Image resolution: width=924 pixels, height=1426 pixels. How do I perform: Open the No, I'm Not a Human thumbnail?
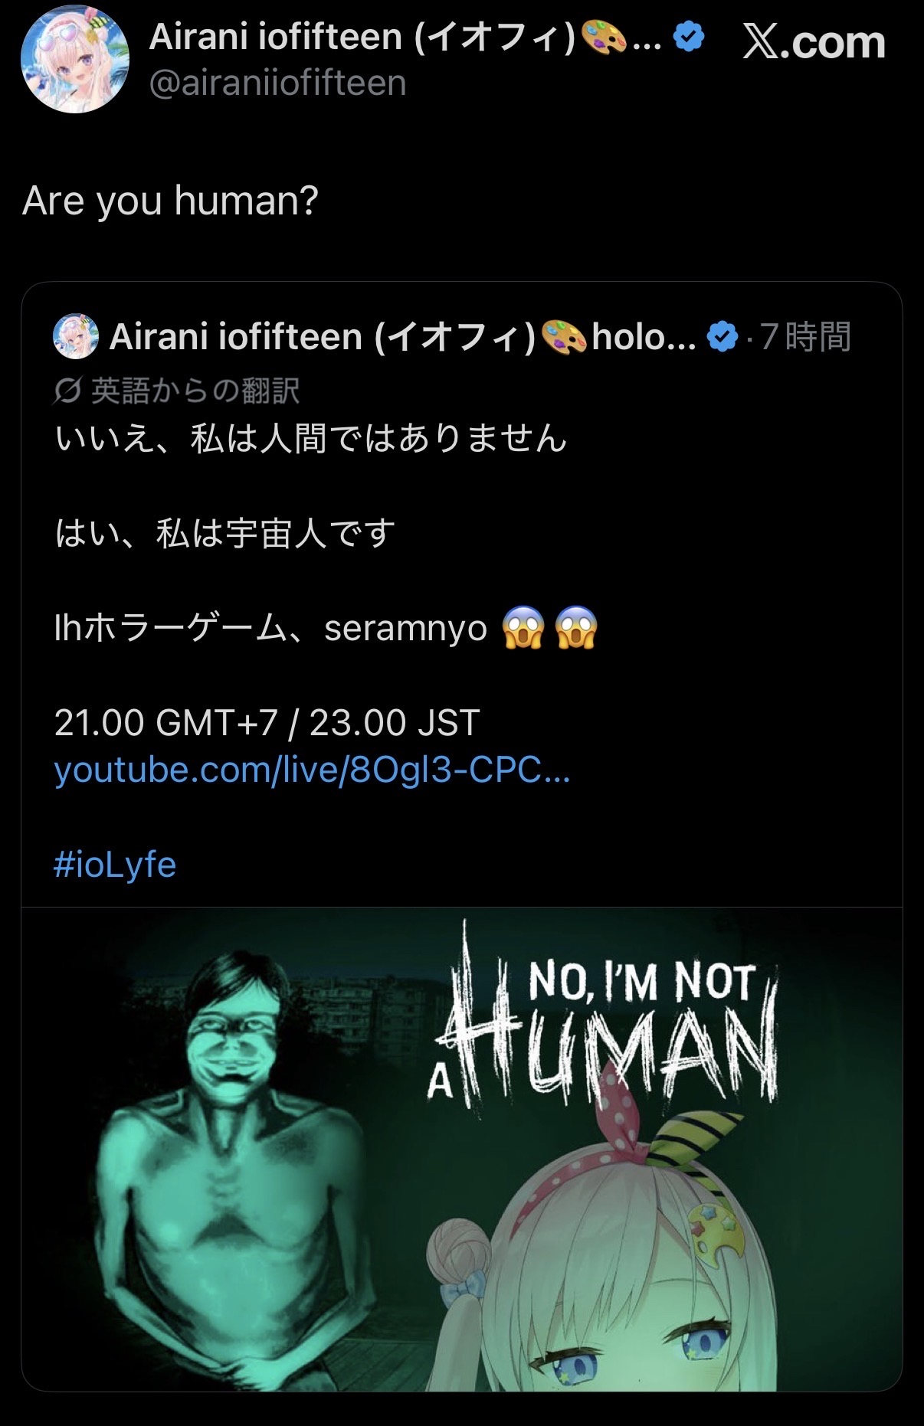[x=462, y=1149]
